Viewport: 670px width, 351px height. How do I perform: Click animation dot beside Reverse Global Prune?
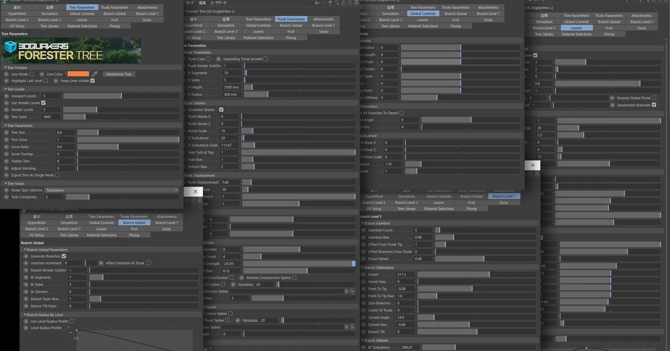(612, 98)
